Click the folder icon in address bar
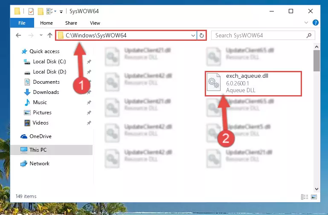 61,35
